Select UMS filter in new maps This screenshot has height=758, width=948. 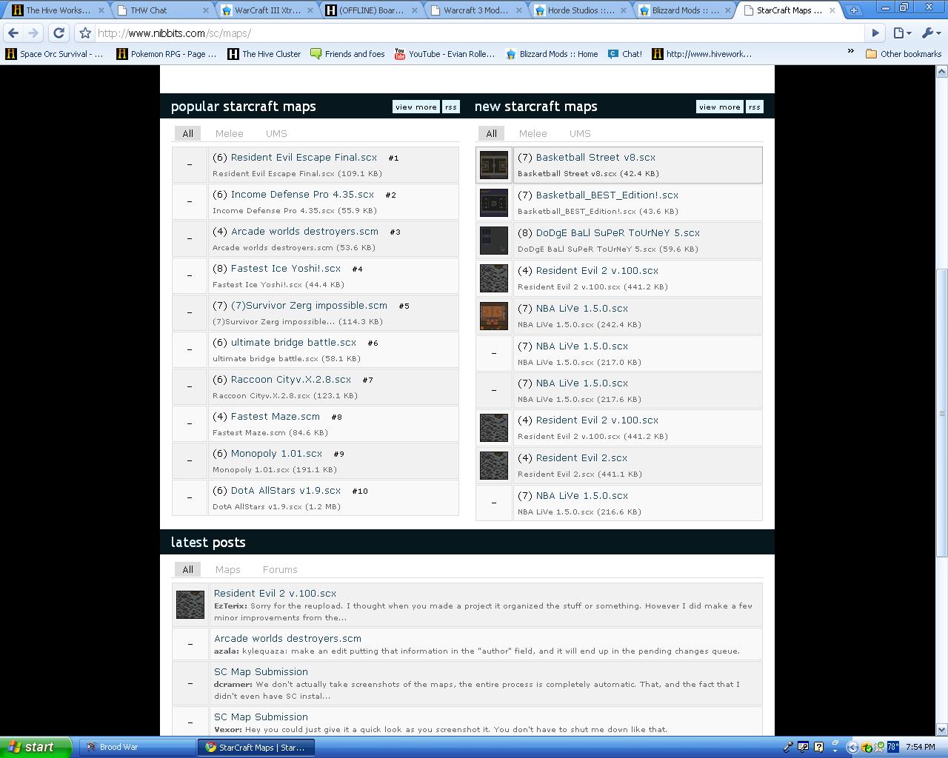tap(580, 133)
